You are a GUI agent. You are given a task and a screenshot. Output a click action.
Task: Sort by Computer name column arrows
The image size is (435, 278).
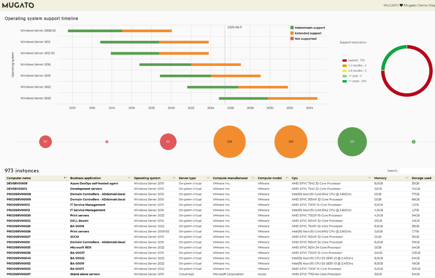pyautogui.click(x=65, y=178)
